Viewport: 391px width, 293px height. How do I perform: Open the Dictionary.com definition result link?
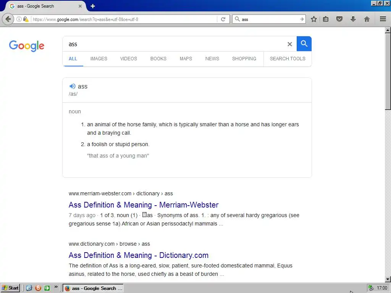coord(139,255)
